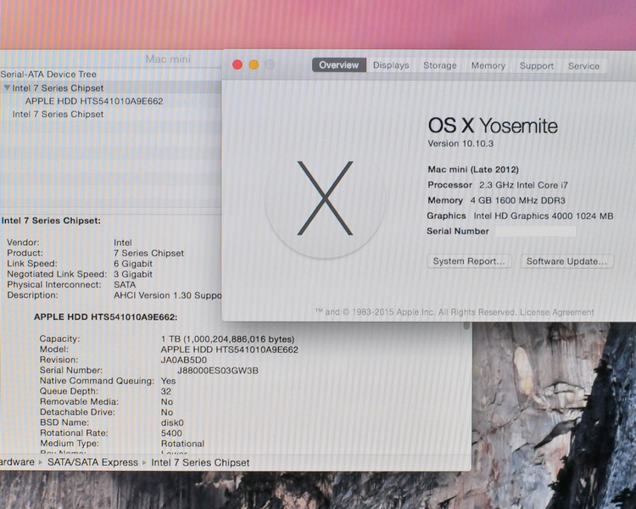Image resolution: width=636 pixels, height=509 pixels.
Task: Click the Serial-ATA Device Tree column header
Action: coord(48,75)
